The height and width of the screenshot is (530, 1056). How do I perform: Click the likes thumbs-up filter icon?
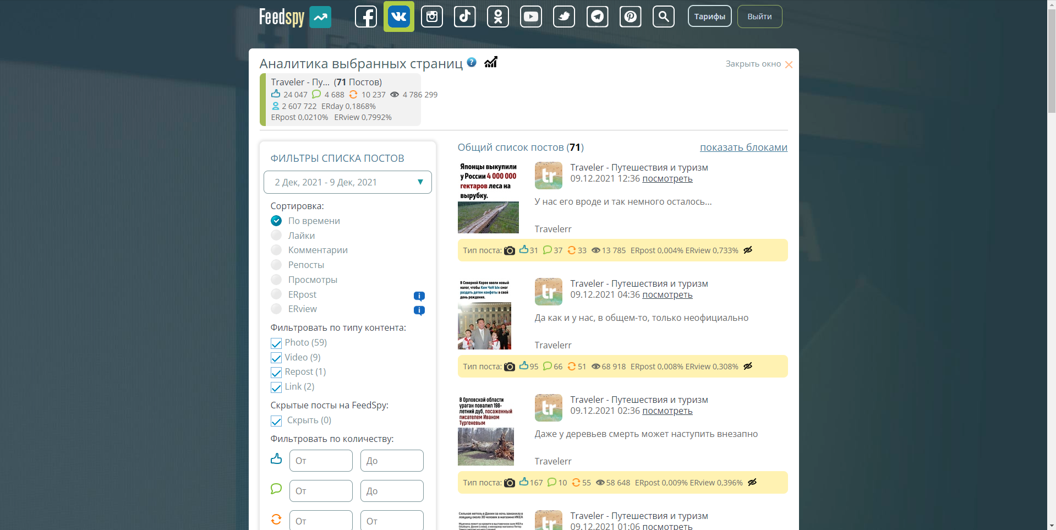click(276, 458)
